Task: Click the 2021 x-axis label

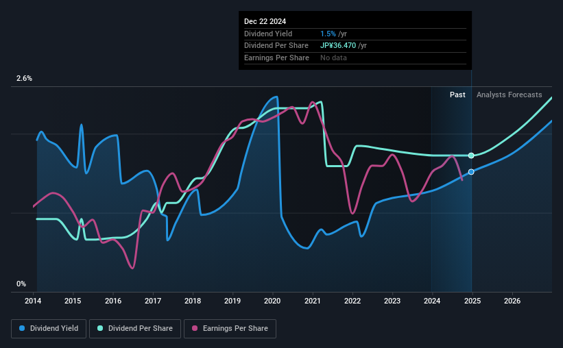Action: pyautogui.click(x=313, y=301)
